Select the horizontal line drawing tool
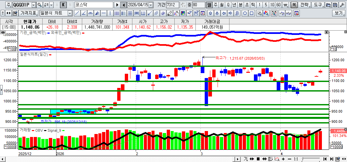The image size is (347, 162). 104,13
